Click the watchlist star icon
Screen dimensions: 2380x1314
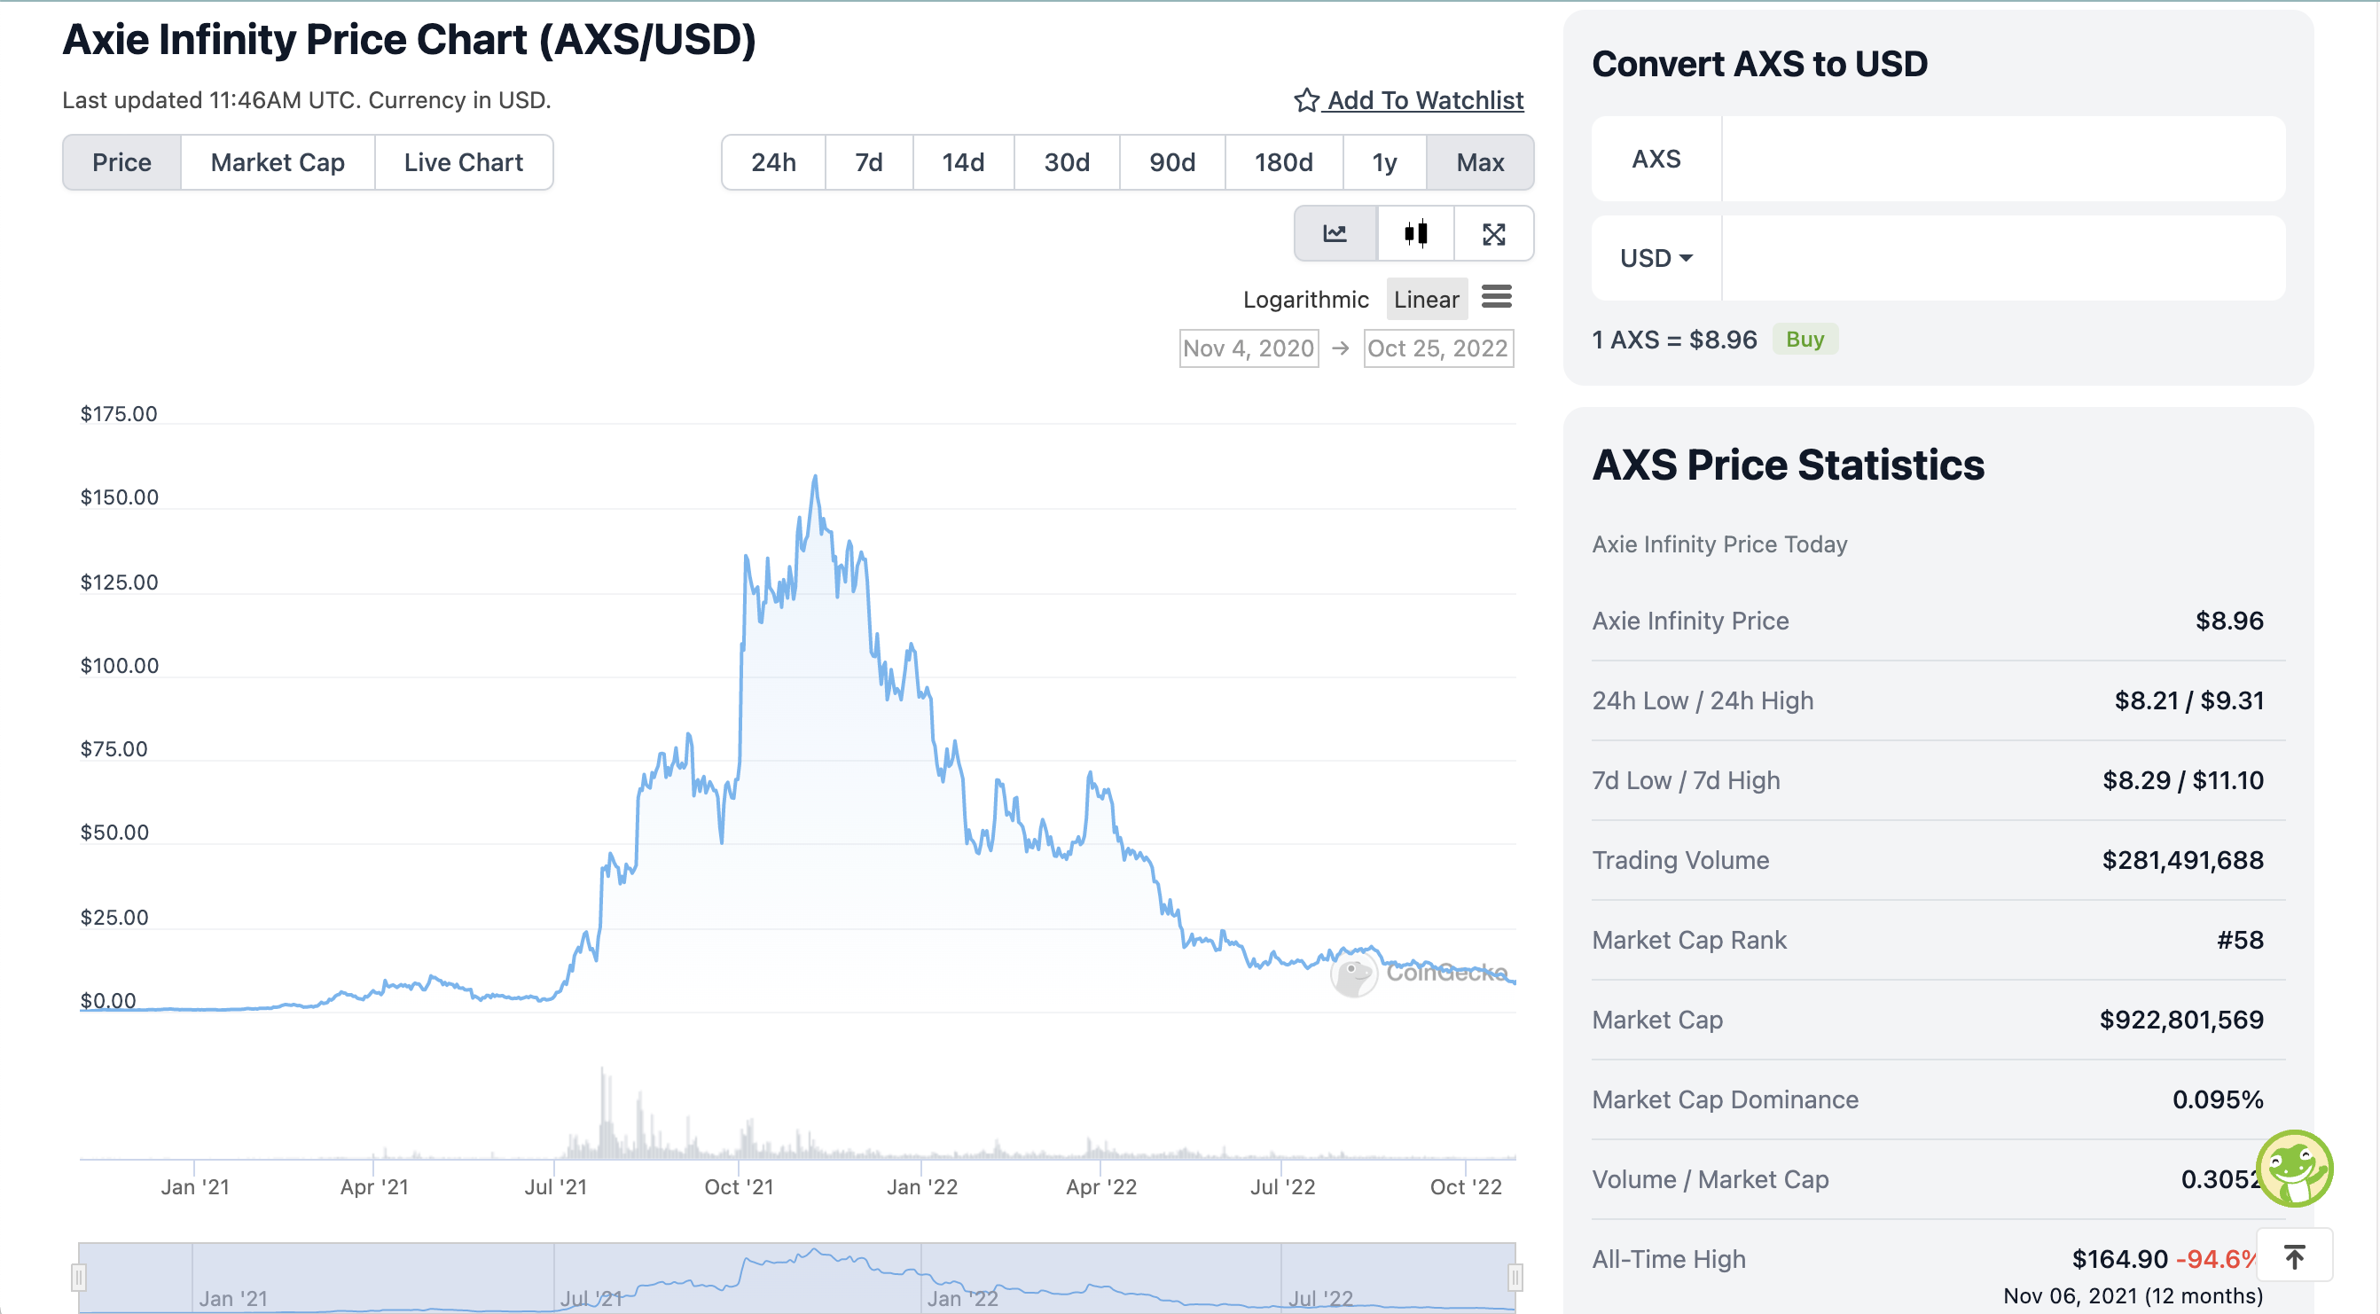(x=1305, y=101)
